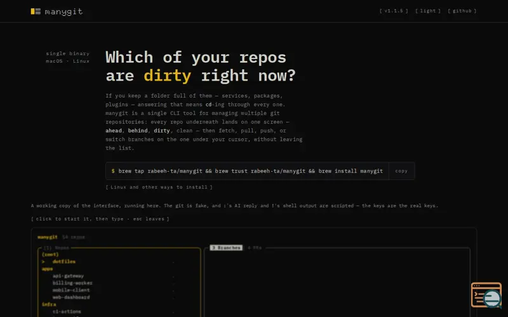Click the brew tap install command text

point(250,171)
